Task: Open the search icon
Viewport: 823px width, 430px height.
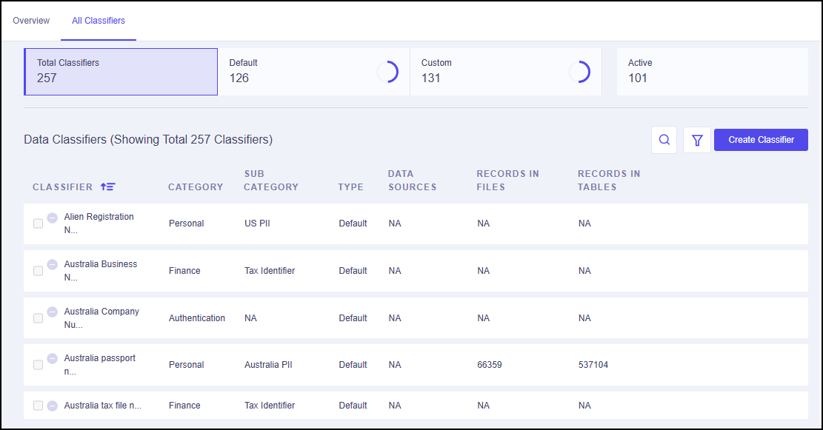Action: tap(664, 139)
